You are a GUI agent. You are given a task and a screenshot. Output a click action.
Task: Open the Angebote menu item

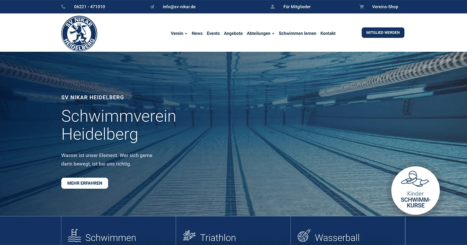233,33
